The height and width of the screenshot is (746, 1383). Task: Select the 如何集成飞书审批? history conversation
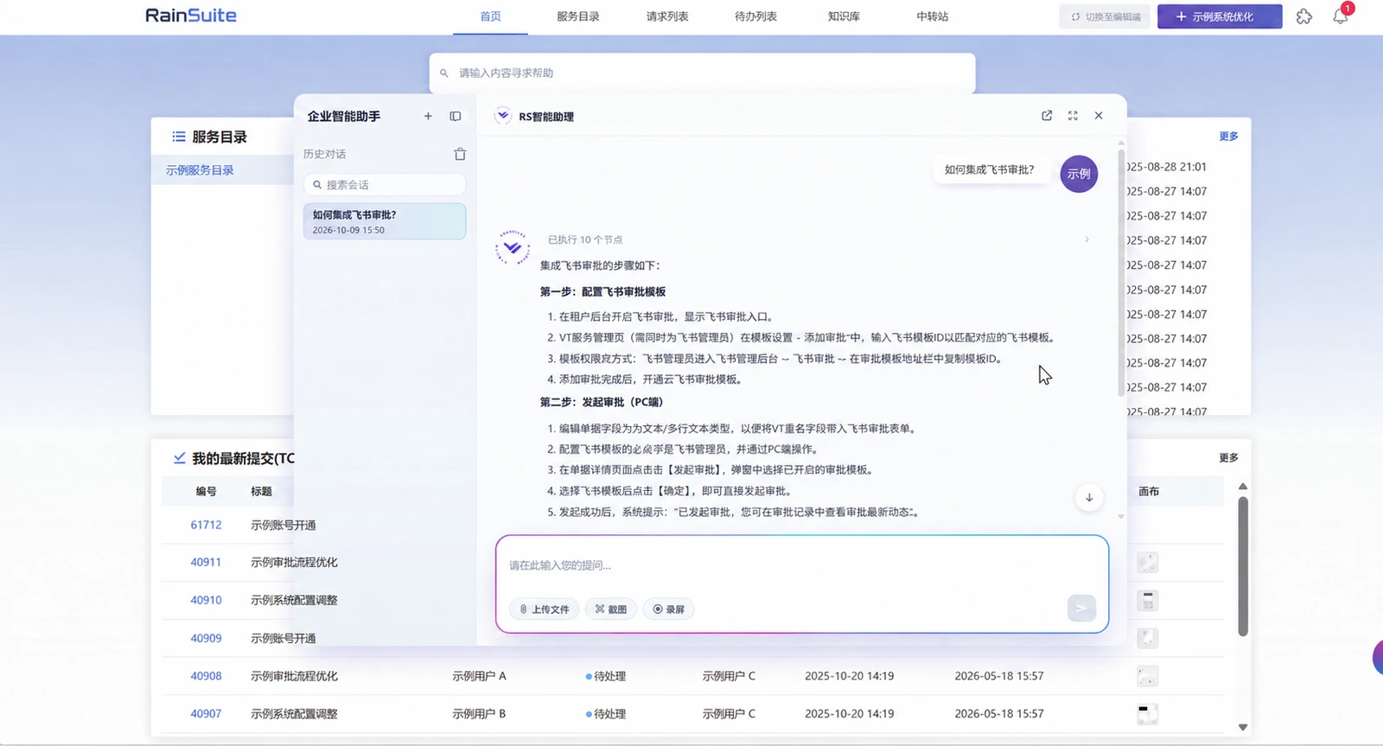point(385,221)
